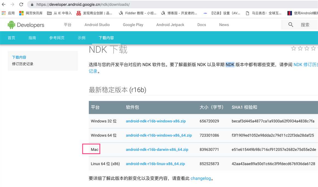Open the 使用Android模拟 bookmark
Image resolution: width=318 pixels, height=187 pixels.
pos(303,13)
